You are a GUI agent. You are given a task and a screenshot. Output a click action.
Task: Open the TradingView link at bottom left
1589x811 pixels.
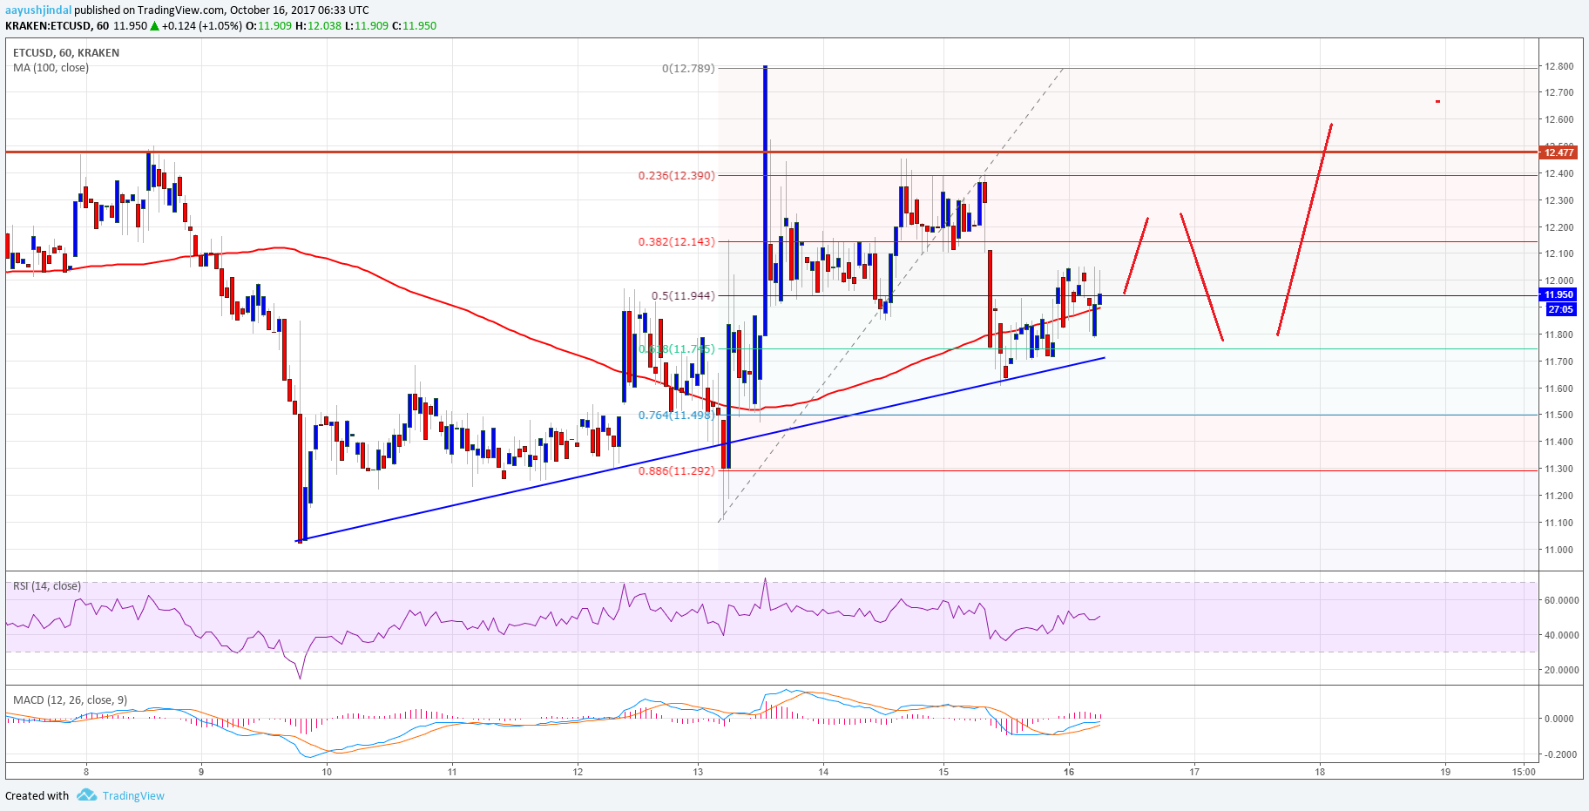(133, 795)
